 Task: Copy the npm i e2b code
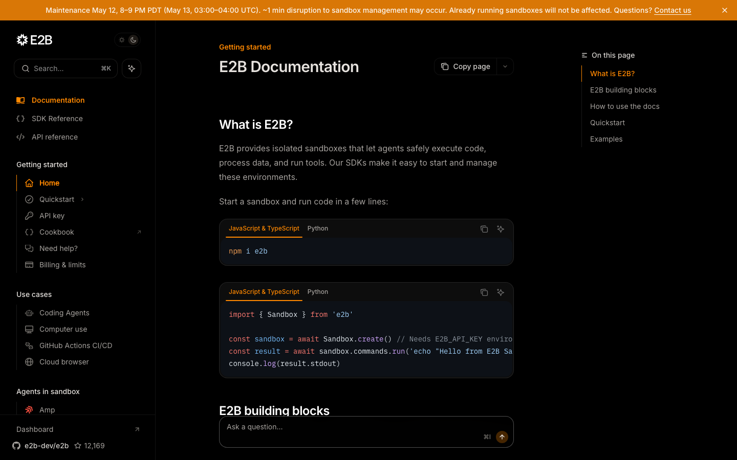[484, 229]
